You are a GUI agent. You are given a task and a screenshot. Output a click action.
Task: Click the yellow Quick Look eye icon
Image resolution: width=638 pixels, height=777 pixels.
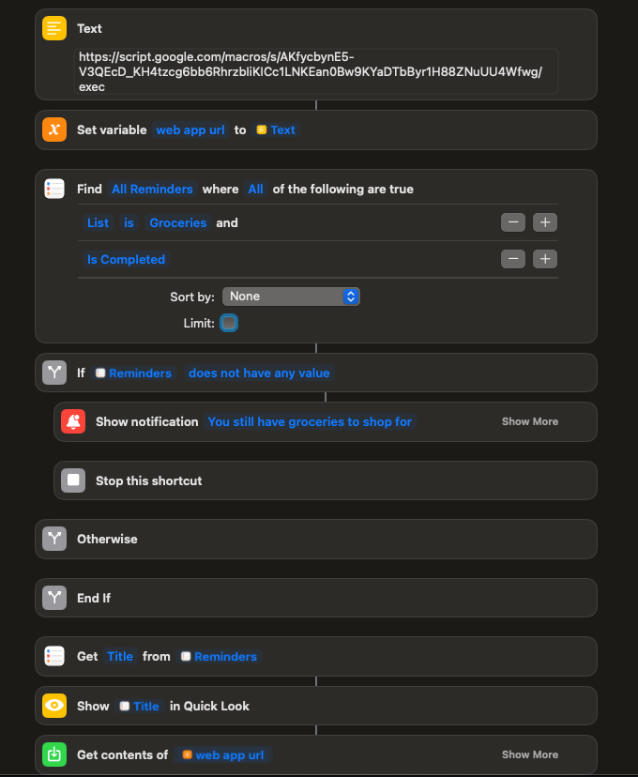click(x=54, y=706)
